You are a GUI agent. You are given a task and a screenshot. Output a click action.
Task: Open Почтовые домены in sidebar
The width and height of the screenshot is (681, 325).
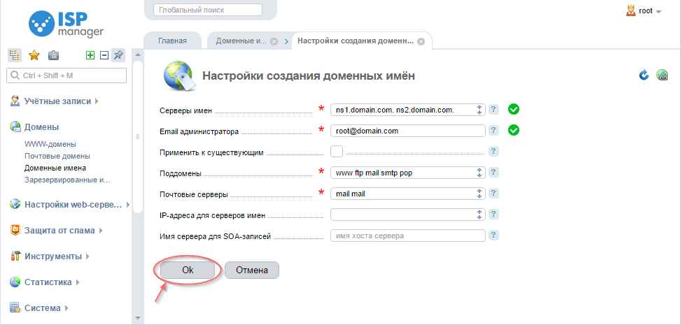click(x=57, y=156)
